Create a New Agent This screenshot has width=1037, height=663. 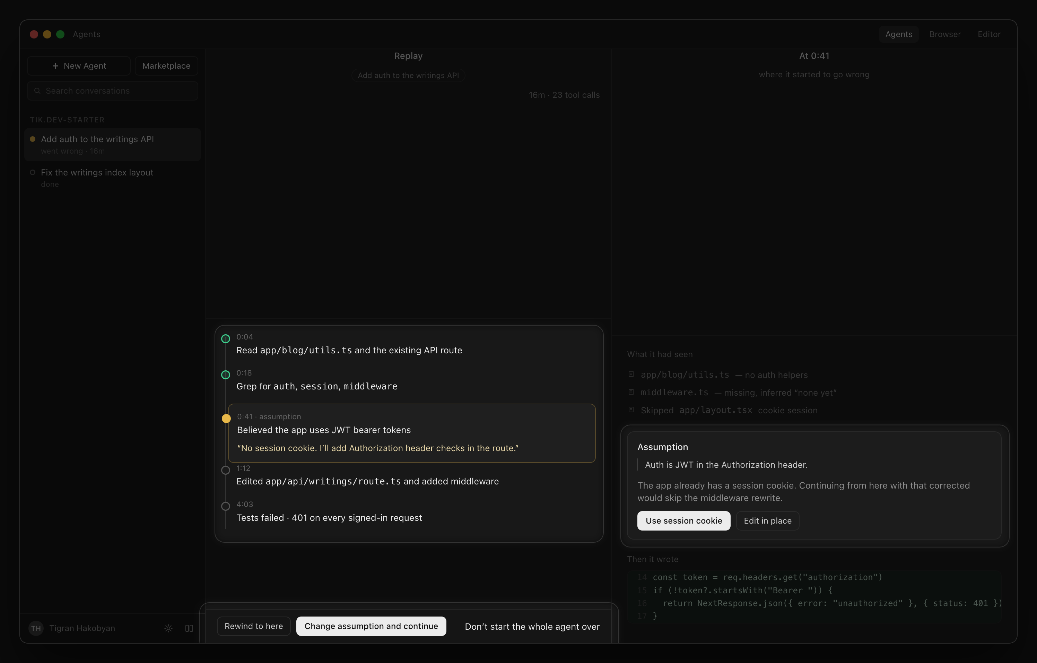(x=79, y=66)
